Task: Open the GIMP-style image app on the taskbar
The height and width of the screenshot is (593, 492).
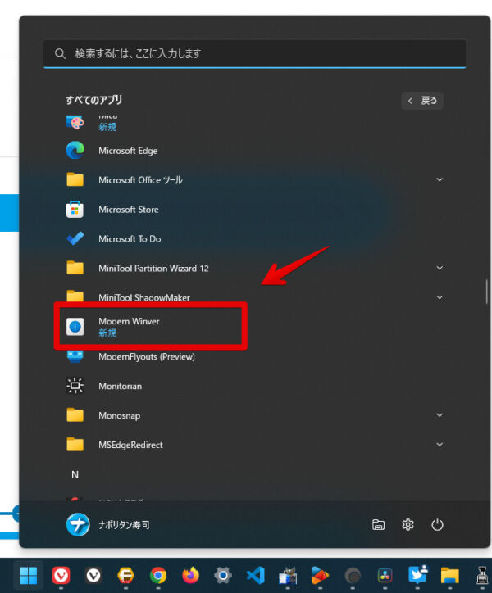Action: tap(288, 576)
